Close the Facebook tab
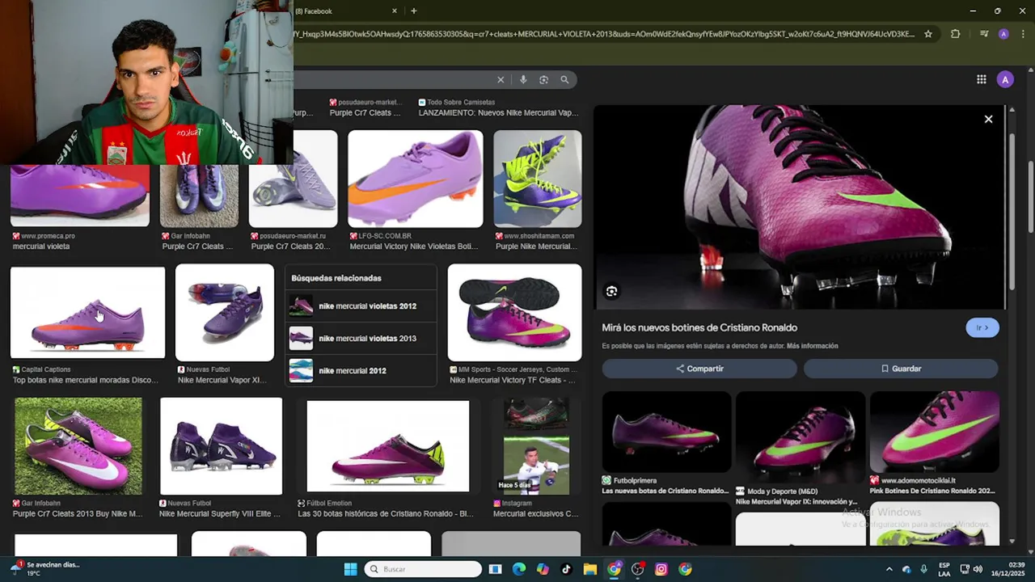 395,11
